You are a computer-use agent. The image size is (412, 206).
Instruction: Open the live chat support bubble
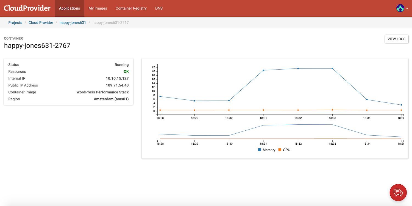tap(398, 192)
